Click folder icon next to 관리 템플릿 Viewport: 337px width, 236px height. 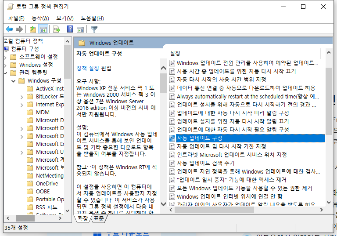(13, 73)
